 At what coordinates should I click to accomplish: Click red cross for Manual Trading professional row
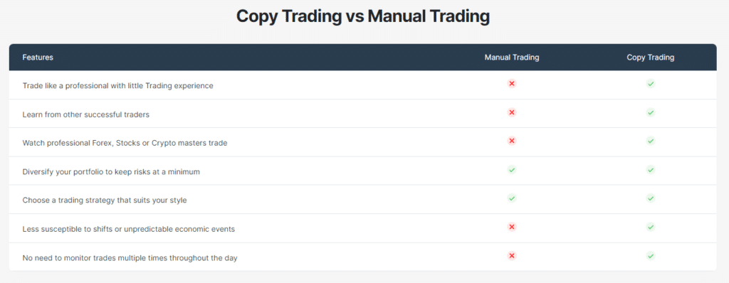[511, 84]
